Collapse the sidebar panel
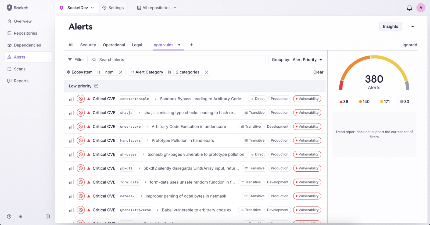This screenshot has width=430, height=225. click(x=48, y=216)
